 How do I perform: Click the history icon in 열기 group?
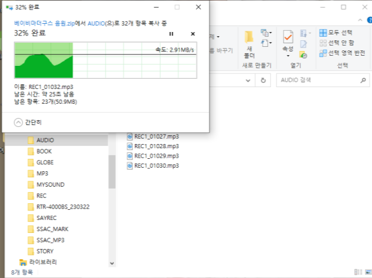303,55
